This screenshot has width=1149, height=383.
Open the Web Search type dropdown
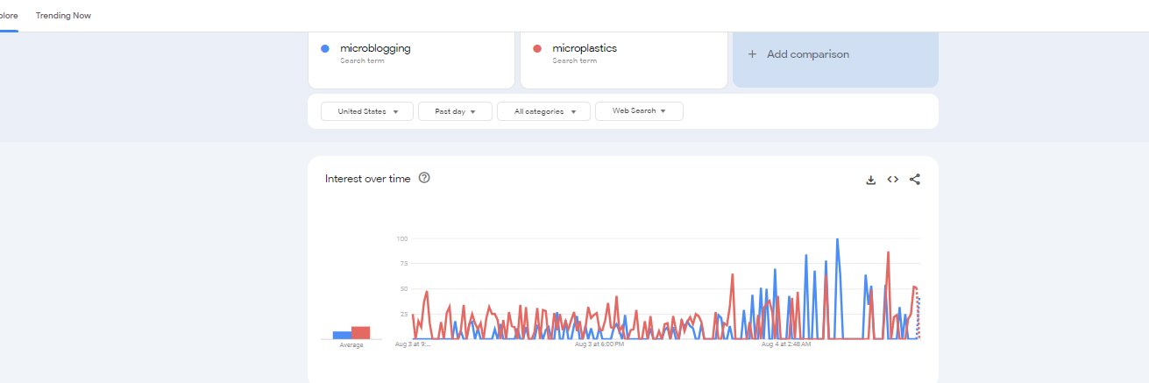pos(639,111)
